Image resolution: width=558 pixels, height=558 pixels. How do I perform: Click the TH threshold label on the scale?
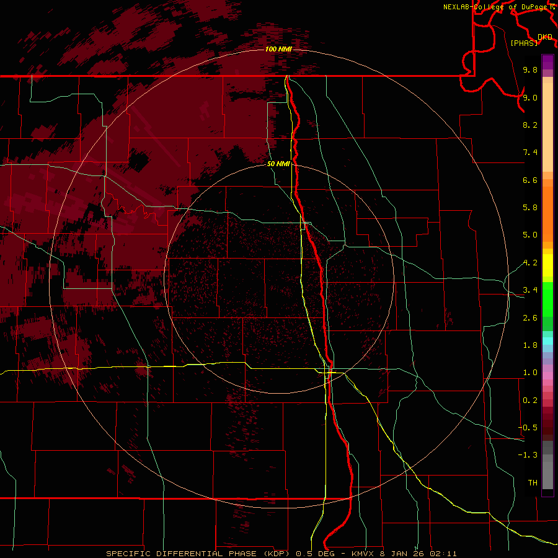pos(533,483)
